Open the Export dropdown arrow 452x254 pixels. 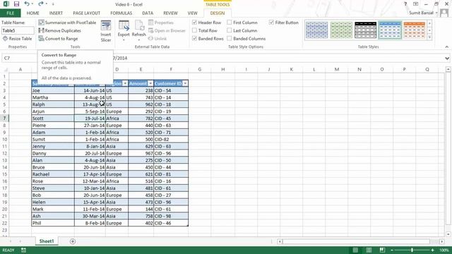pos(124,40)
